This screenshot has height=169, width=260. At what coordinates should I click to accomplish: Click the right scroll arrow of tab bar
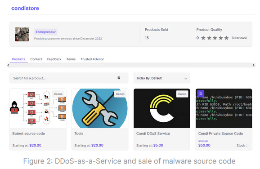(x=253, y=65)
